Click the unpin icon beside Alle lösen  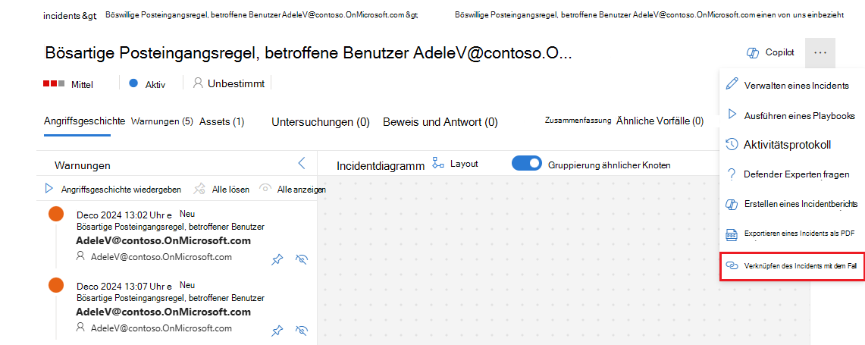point(199,190)
